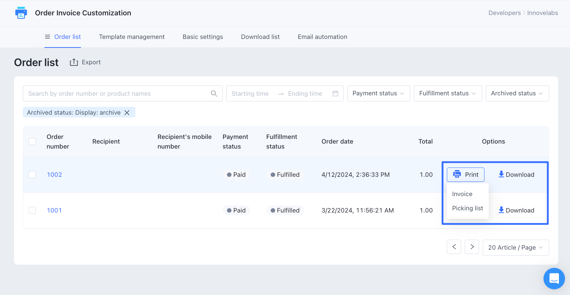Expand the Archived status dropdown
The width and height of the screenshot is (570, 295).
pyautogui.click(x=517, y=93)
